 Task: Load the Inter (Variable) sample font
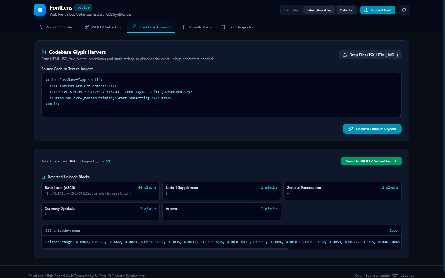319,10
